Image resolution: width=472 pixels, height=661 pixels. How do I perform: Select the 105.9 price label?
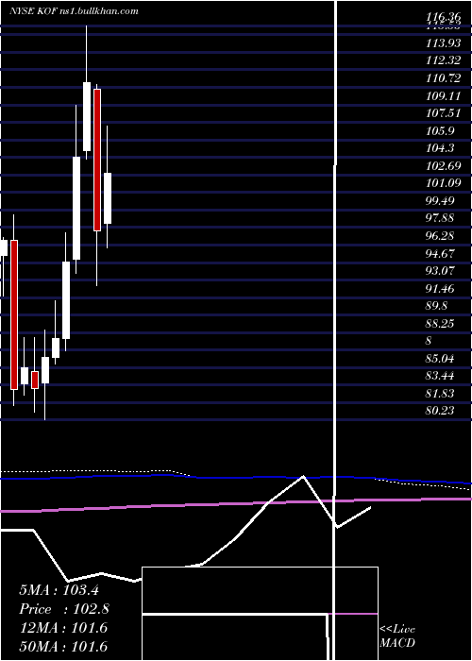440,131
